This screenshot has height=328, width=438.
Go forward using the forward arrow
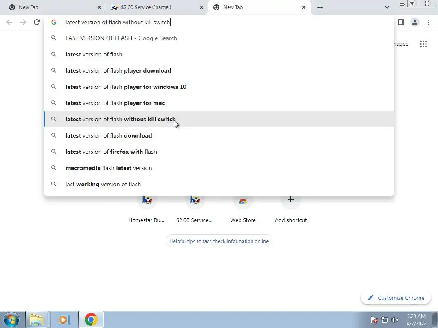pyautogui.click(x=23, y=22)
